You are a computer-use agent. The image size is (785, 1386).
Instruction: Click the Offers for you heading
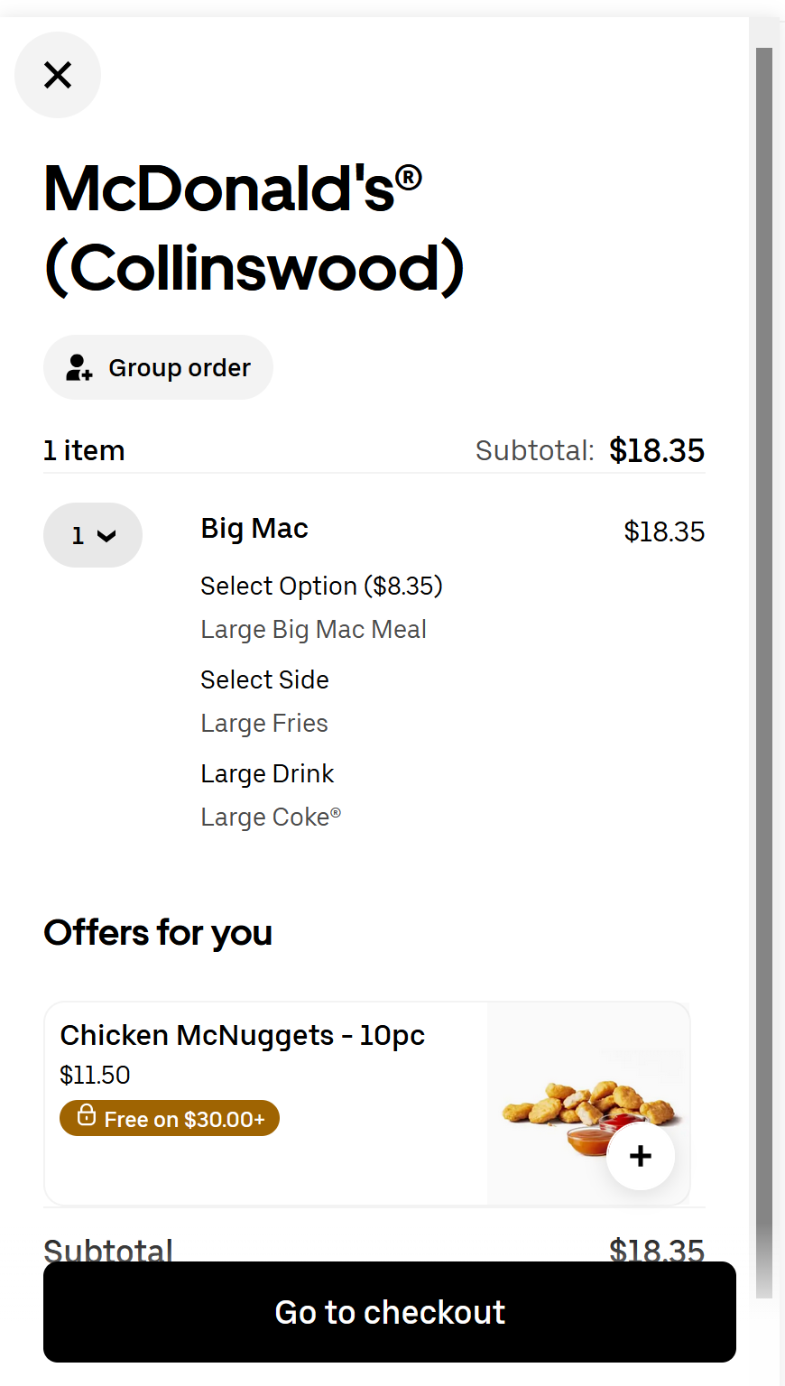[158, 933]
